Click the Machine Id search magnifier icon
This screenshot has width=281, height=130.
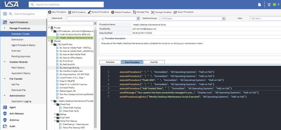[x=138, y=18]
